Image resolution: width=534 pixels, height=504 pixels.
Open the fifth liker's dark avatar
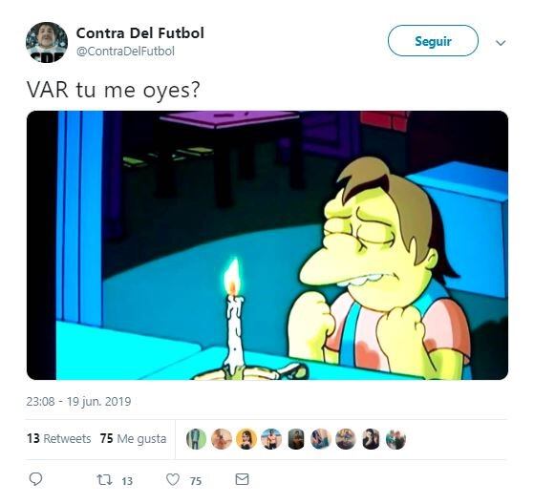(x=296, y=439)
